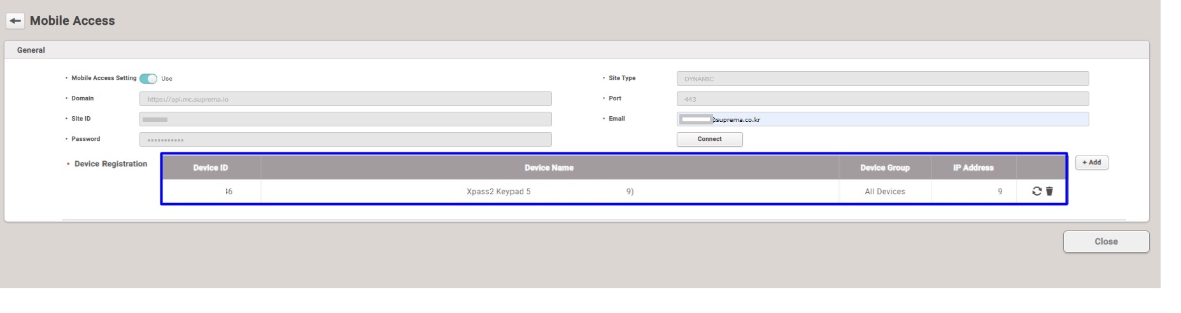
Task: Select the Xpass2 Keypad 5 device row
Action: [499, 192]
